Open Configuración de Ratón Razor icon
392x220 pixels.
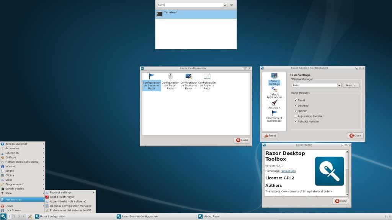170,77
